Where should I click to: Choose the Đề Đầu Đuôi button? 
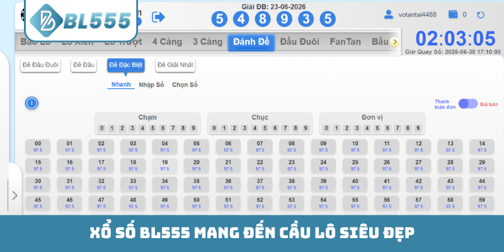pyautogui.click(x=40, y=66)
